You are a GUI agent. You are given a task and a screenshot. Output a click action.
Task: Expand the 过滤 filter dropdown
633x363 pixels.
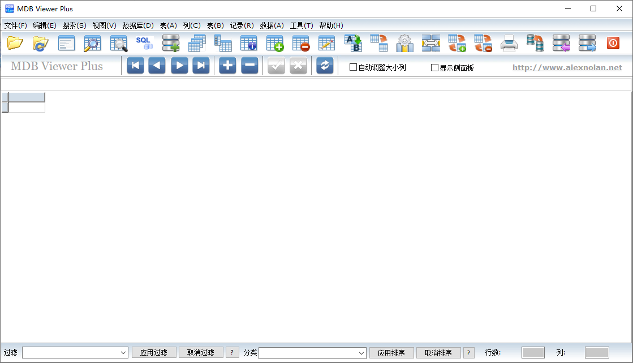tap(123, 353)
